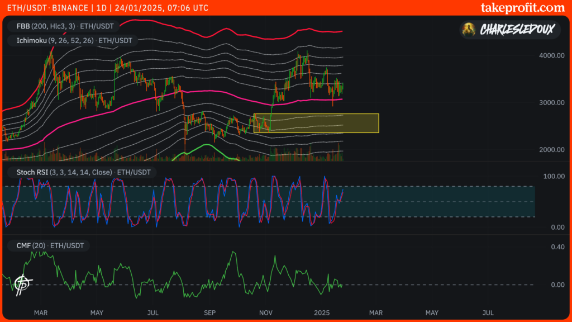Viewport: 572px width, 322px height.
Task: Select the yellow rectangle drawing on the chart
Action: 316,122
